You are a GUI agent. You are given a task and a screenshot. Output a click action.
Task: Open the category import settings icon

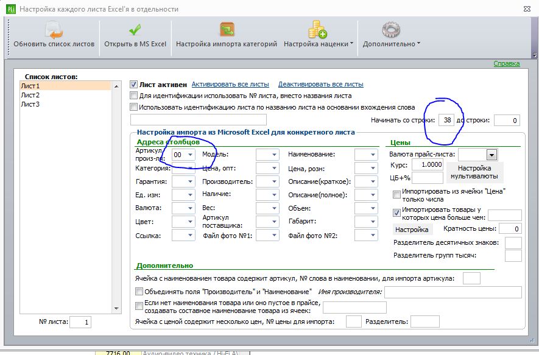(x=227, y=30)
